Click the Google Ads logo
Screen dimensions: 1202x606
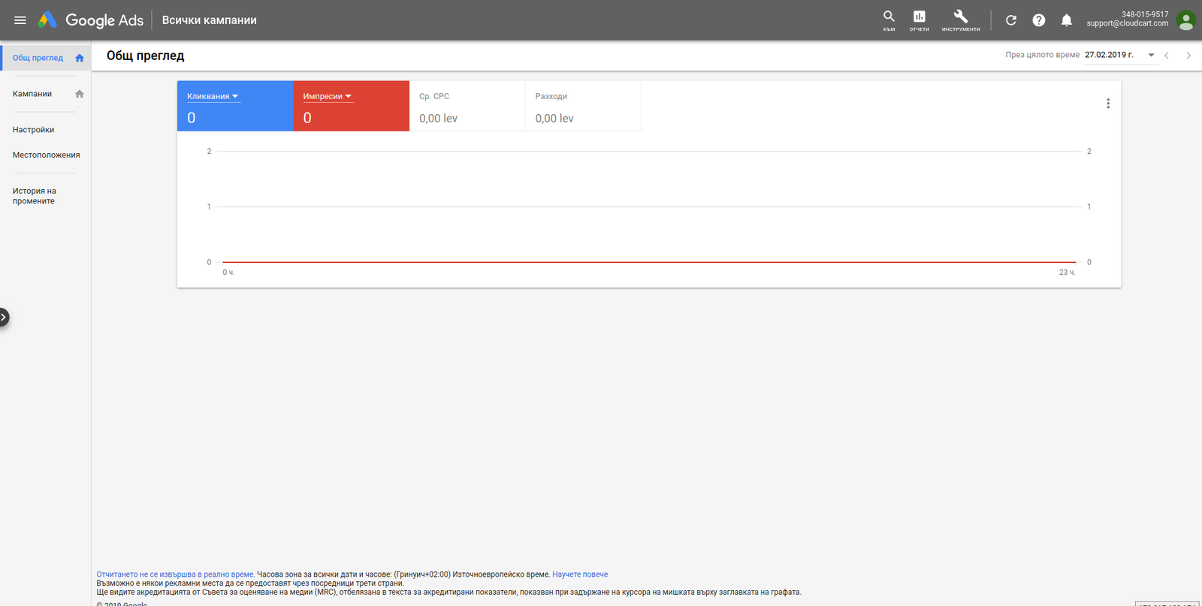pyautogui.click(x=91, y=20)
